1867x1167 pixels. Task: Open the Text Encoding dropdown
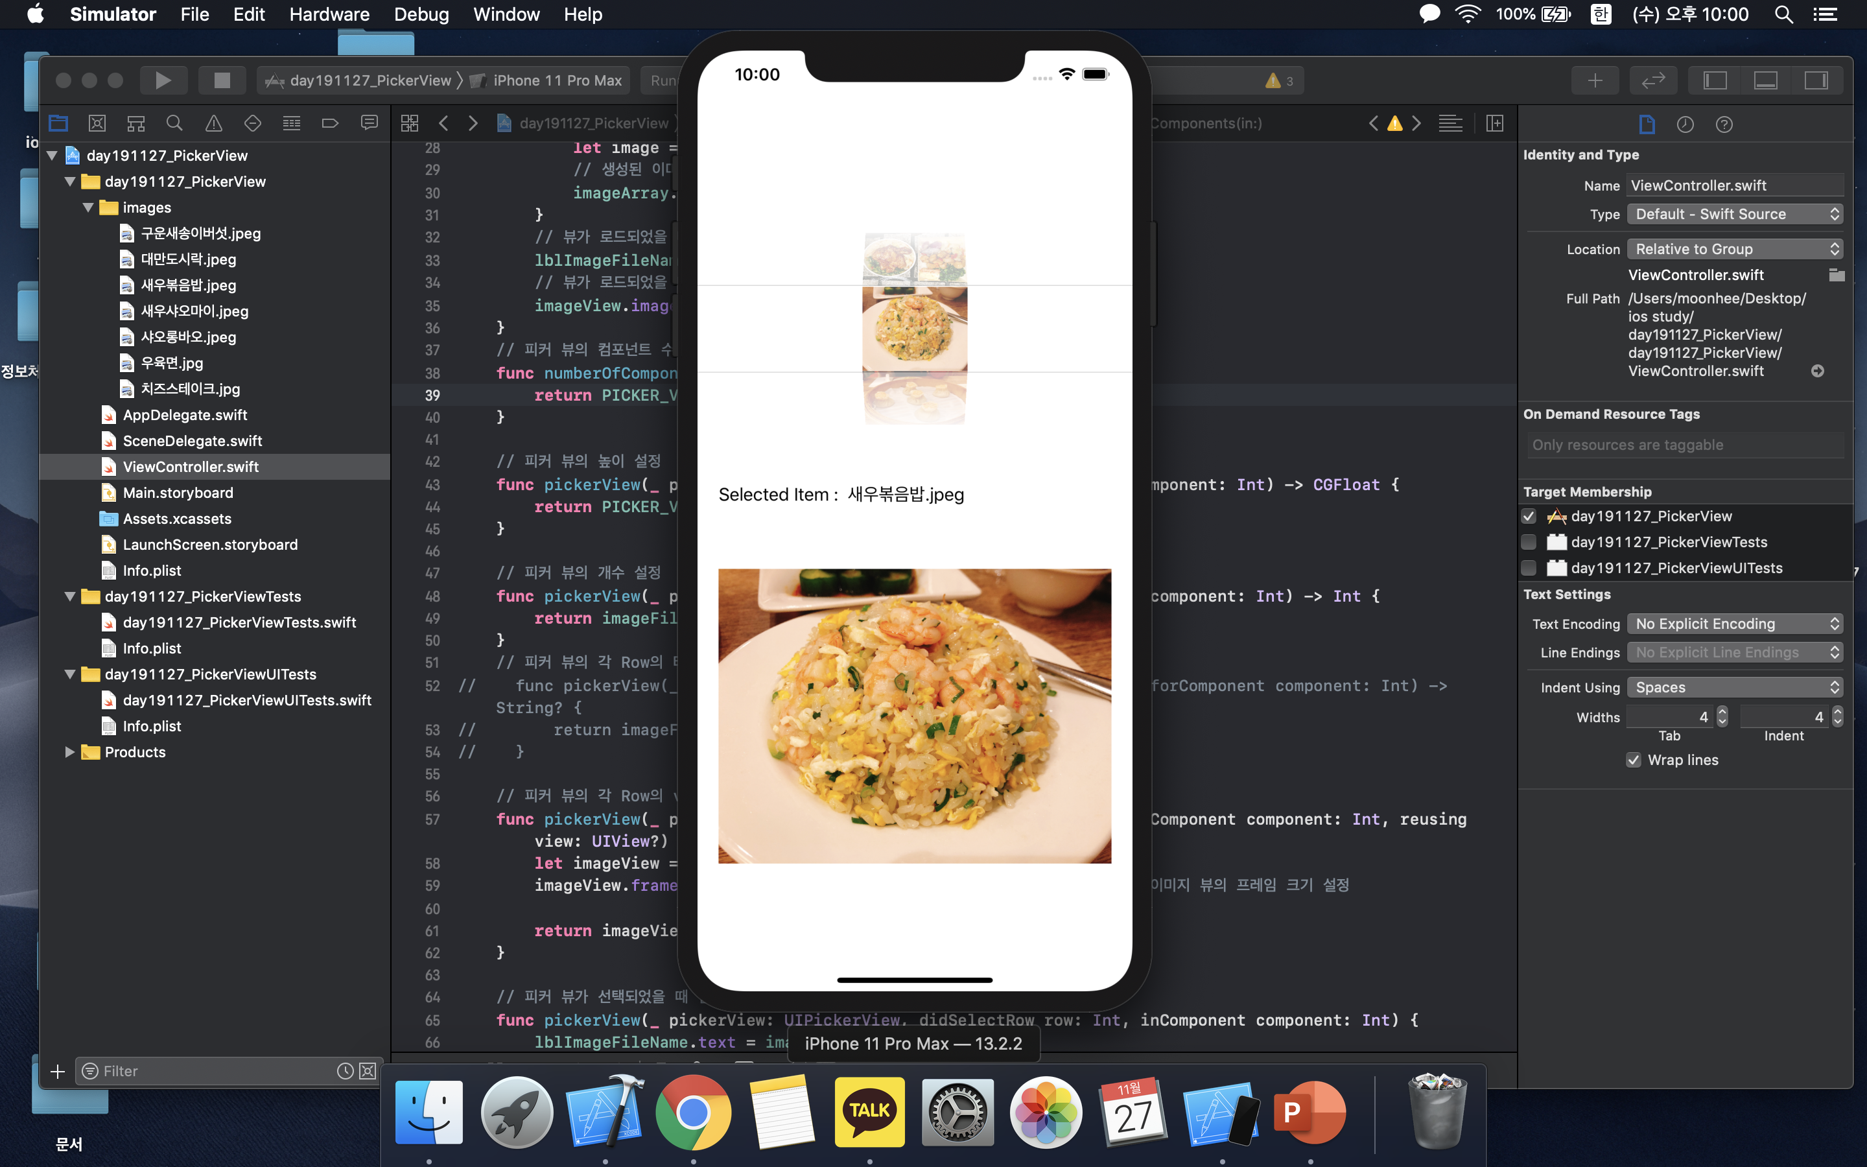click(x=1734, y=624)
